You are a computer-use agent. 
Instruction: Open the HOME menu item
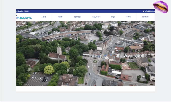pyautogui.click(x=44, y=17)
